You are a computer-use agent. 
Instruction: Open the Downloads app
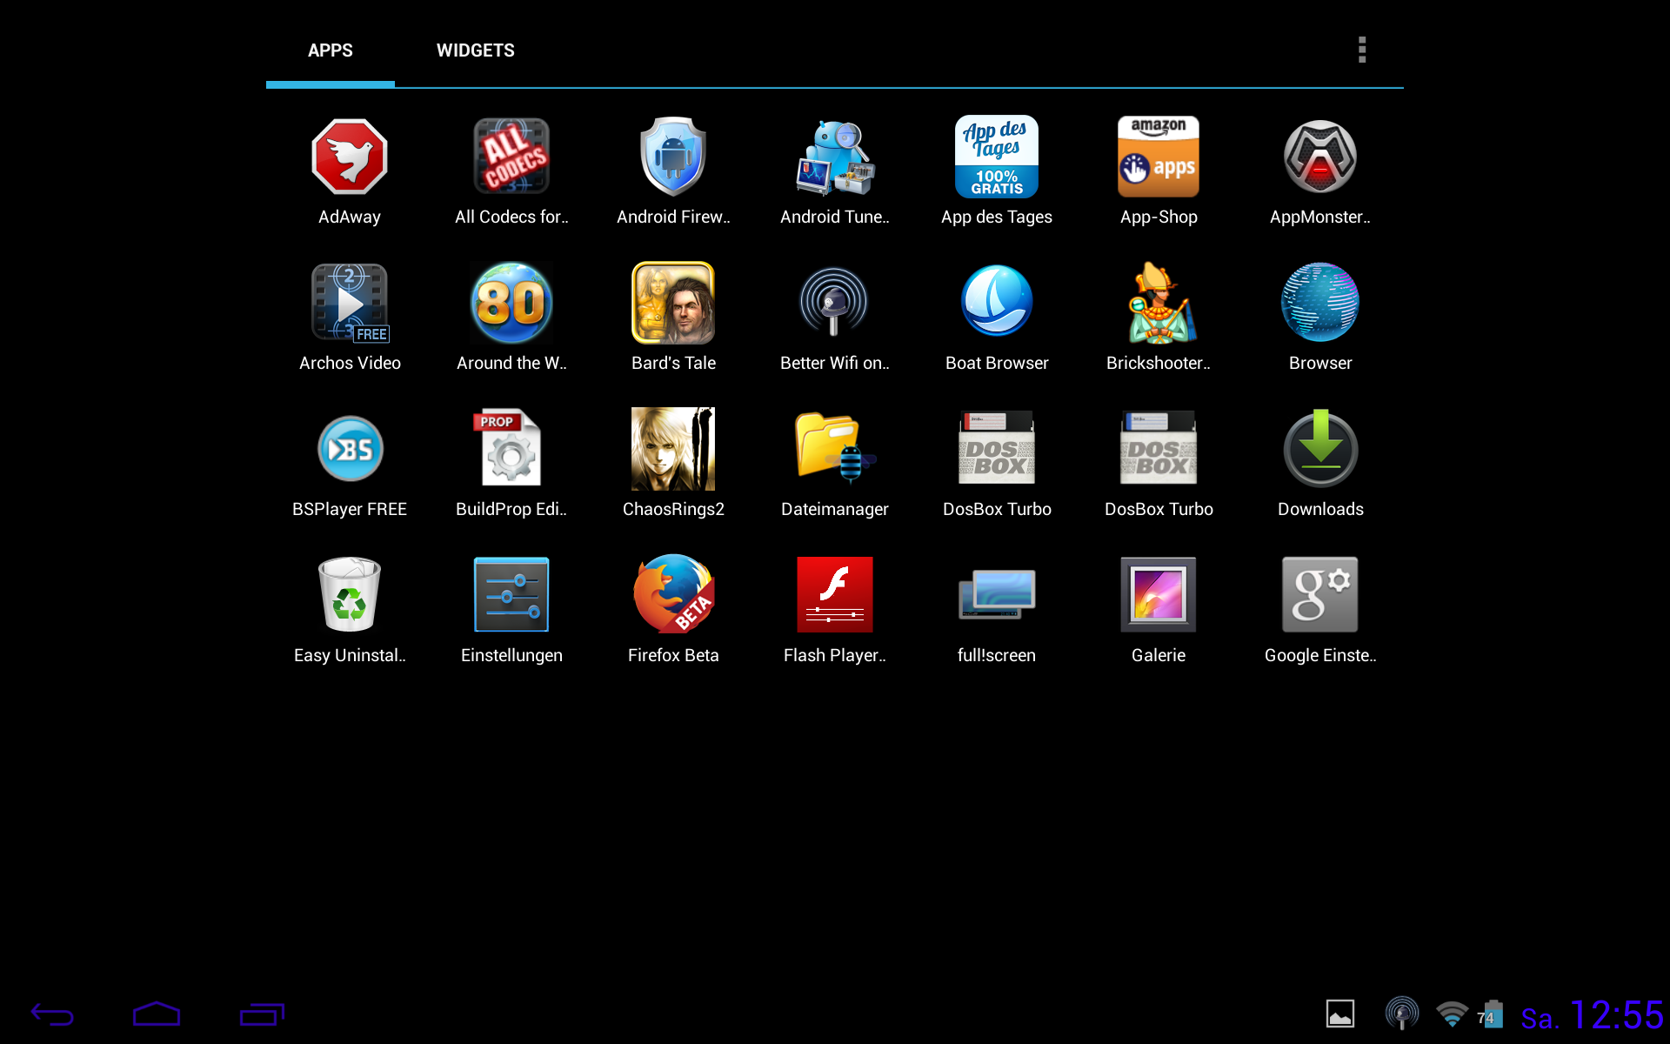coord(1320,448)
